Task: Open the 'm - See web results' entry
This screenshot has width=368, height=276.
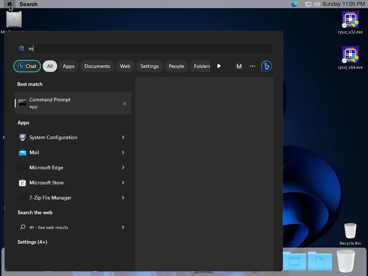Action: click(x=73, y=227)
